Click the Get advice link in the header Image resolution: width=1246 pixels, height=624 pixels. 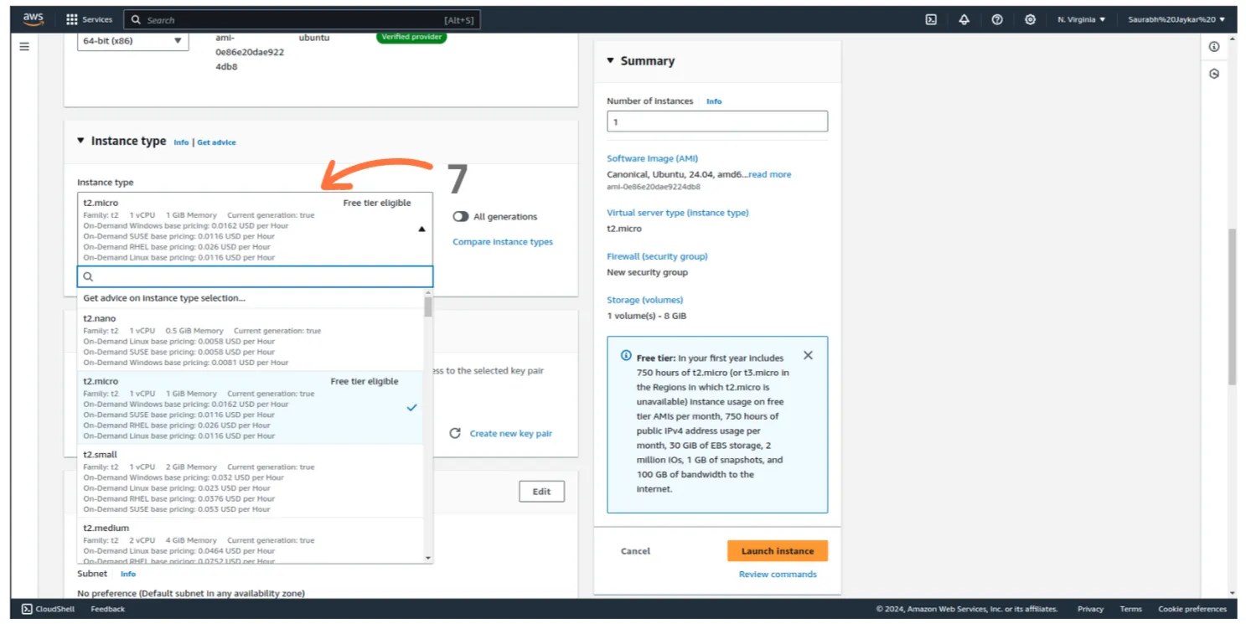(x=216, y=142)
